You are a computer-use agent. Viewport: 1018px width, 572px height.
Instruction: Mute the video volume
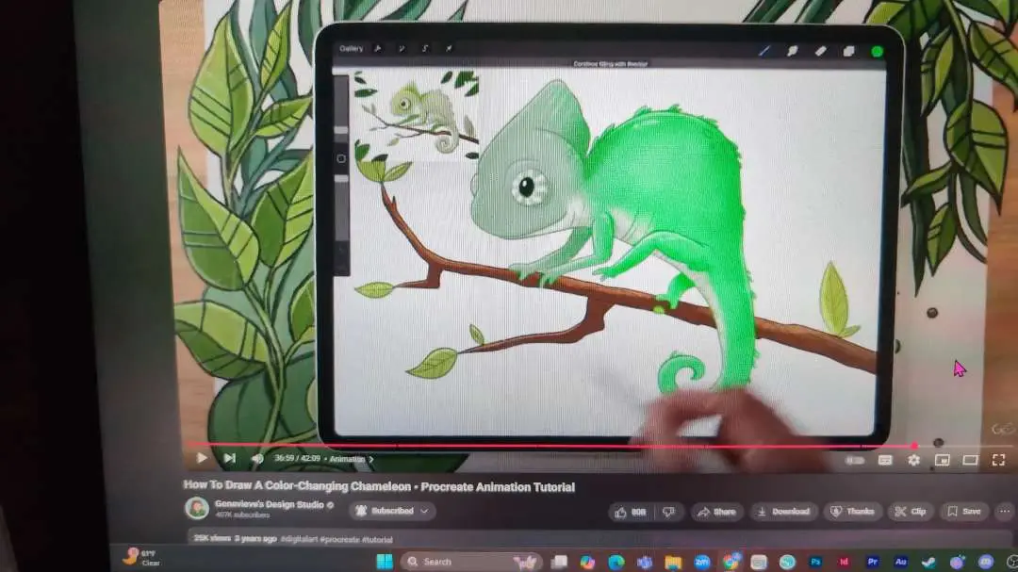[x=257, y=459]
